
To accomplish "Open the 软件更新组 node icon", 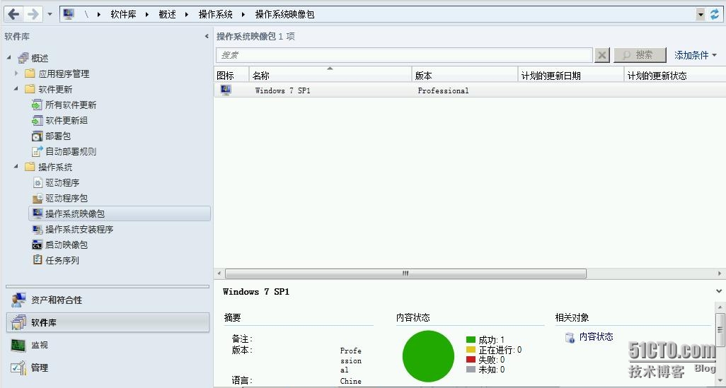I will pos(37,120).
